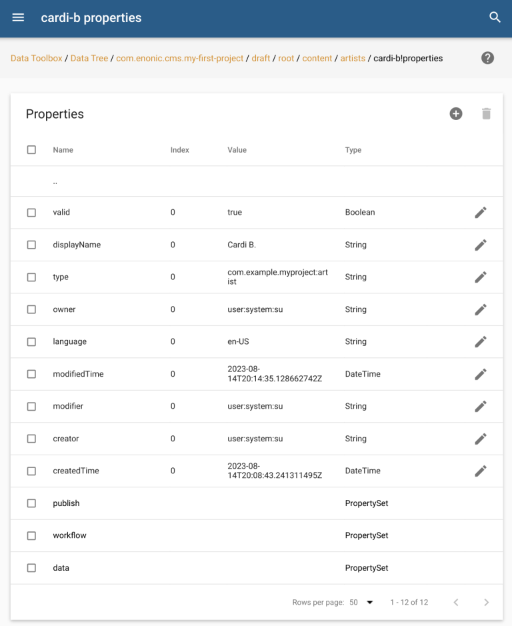Viewport: 512px width, 626px height.
Task: Go to next page chevron
Action: [x=486, y=602]
